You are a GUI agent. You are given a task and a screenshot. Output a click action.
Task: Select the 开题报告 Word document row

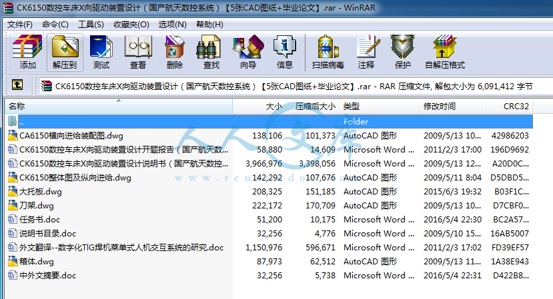(269, 149)
